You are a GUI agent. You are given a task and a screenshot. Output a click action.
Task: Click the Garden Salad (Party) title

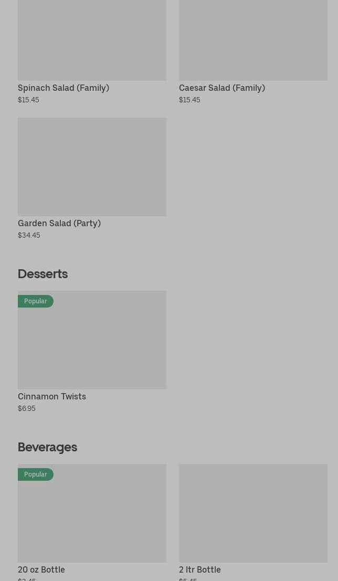(59, 223)
